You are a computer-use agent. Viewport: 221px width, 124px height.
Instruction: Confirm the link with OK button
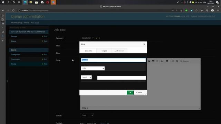pyautogui.click(x=130, y=93)
